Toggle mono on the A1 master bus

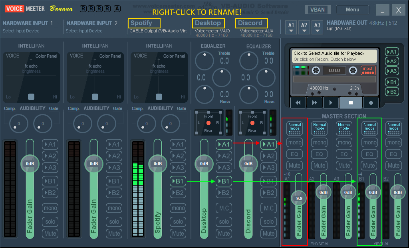pos(295,142)
